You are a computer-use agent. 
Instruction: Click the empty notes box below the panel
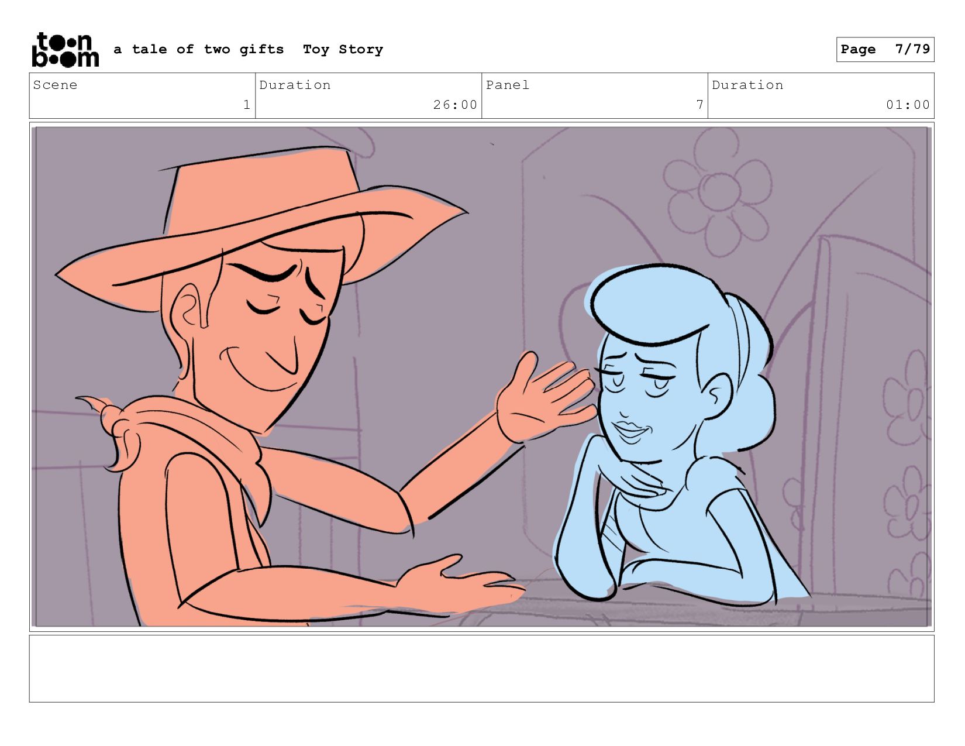(481, 669)
